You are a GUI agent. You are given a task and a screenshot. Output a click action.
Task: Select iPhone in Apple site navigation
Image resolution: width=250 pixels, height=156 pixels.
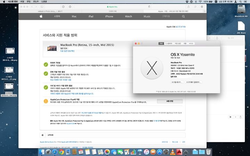109,16
